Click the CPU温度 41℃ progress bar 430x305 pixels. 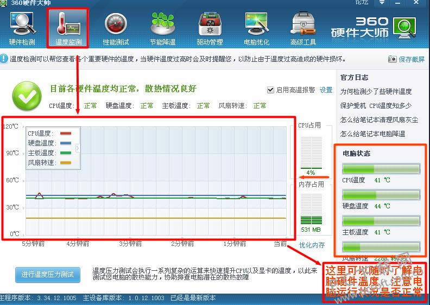(381, 169)
